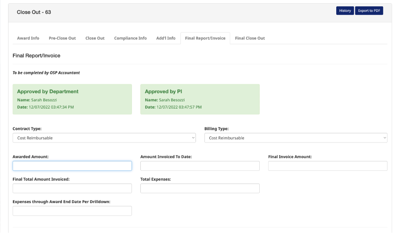
Task: Click the History button
Action: point(345,11)
